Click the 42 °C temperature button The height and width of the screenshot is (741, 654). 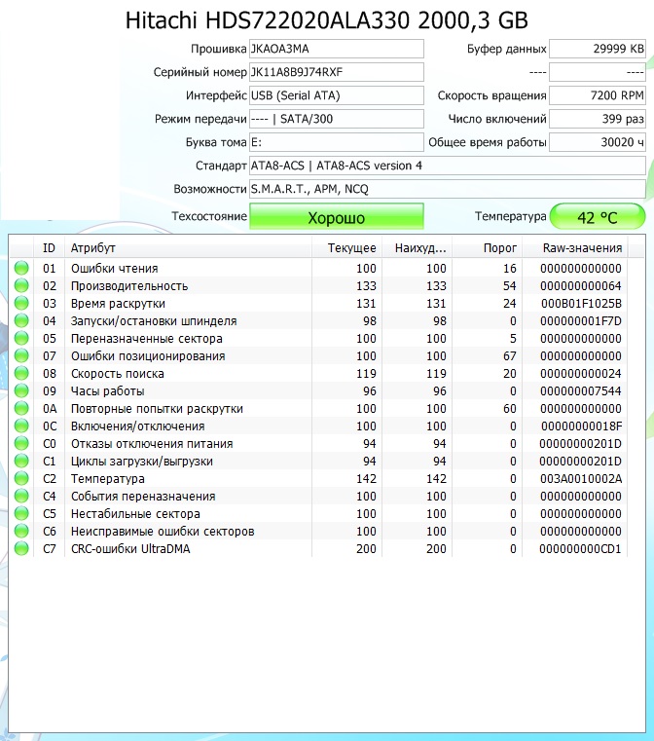click(x=598, y=217)
